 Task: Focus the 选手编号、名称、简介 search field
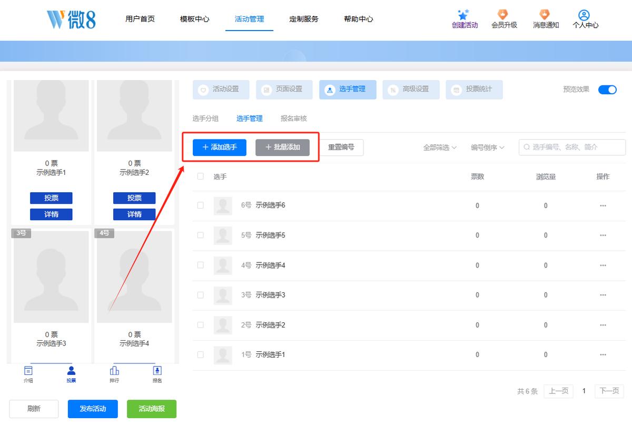(572, 147)
